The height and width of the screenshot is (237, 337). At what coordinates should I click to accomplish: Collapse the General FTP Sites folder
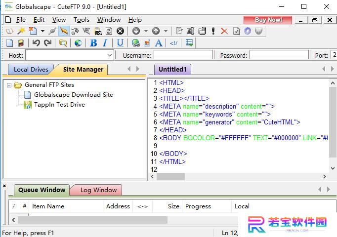tap(9, 85)
